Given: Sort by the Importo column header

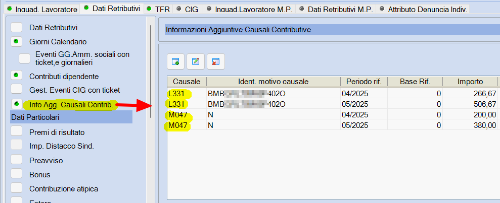Looking at the screenshot, I should click(470, 82).
